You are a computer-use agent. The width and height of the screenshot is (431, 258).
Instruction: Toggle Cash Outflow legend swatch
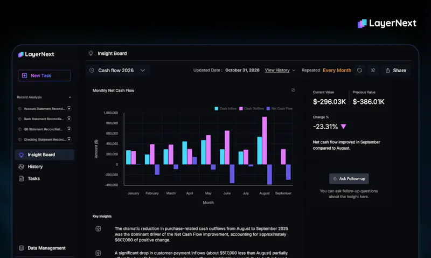click(241, 108)
